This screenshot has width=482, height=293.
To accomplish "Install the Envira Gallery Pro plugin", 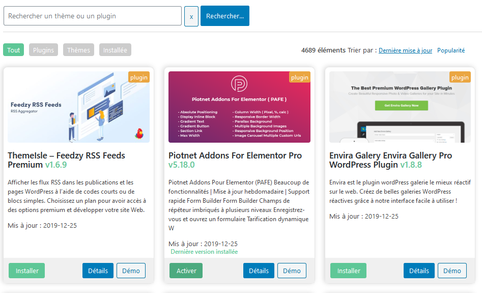I will click(348, 271).
